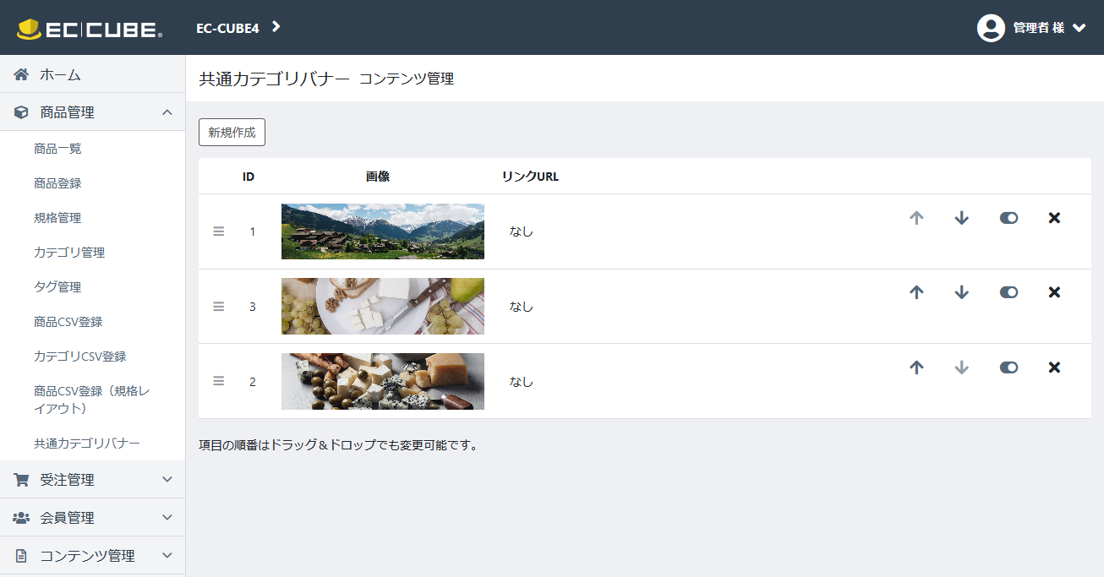Click the cube icon beside 商品管理
The width and height of the screenshot is (1104, 577).
pyautogui.click(x=21, y=112)
